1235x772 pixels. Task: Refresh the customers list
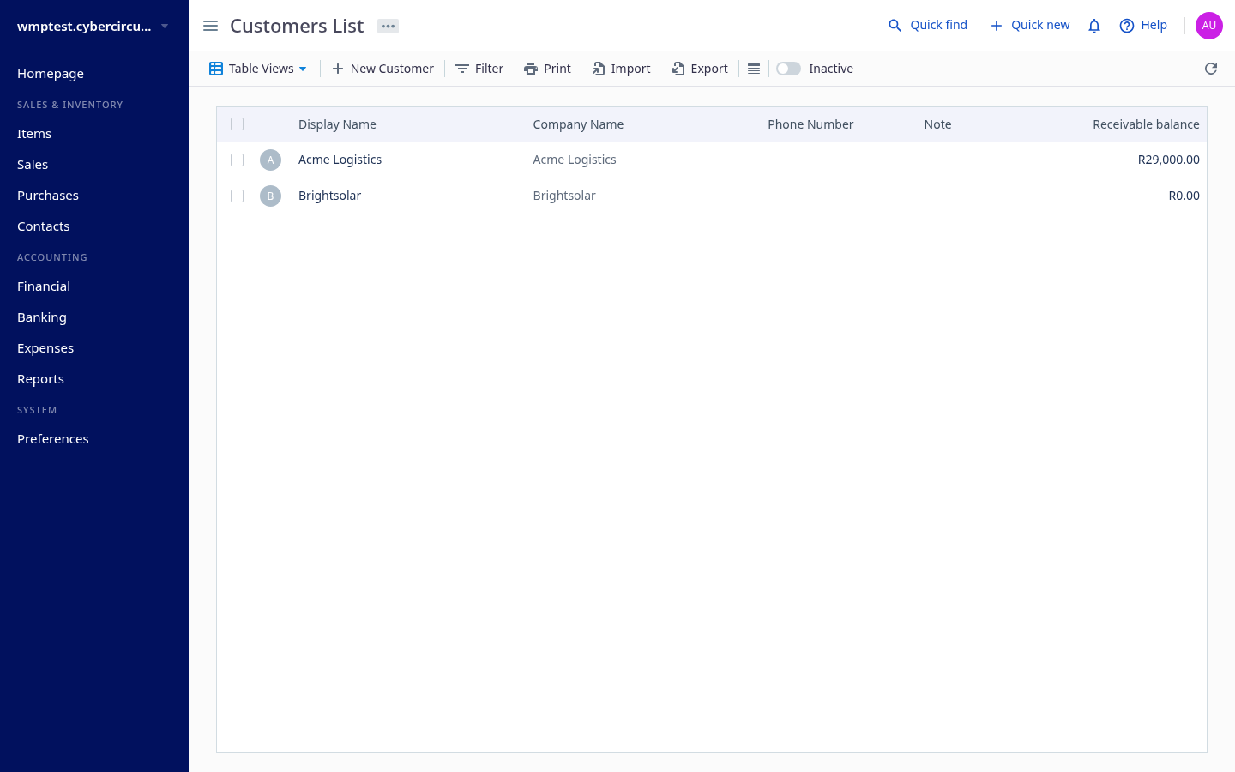point(1211,69)
